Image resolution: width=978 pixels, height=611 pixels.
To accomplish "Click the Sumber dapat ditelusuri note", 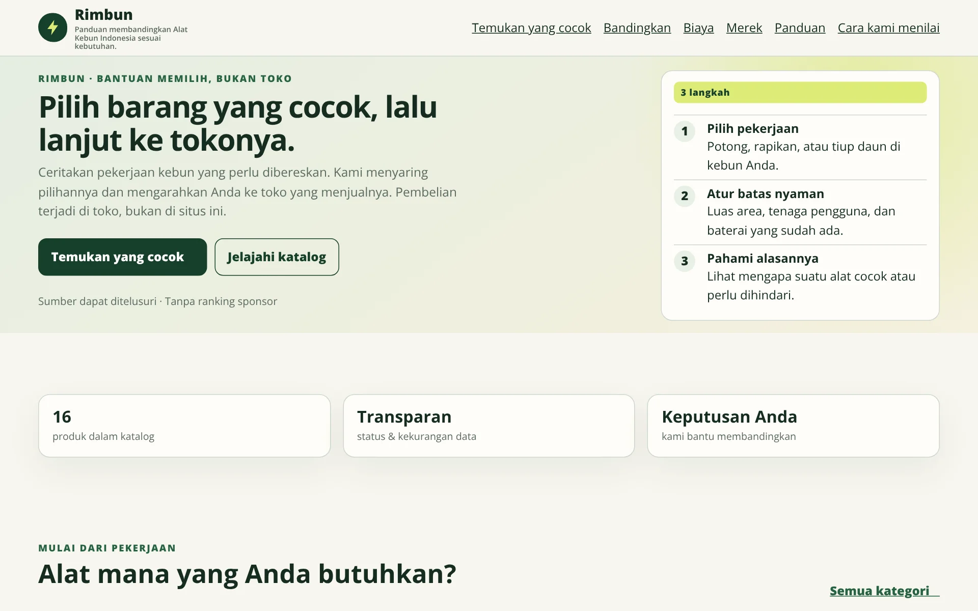I will click(x=157, y=301).
